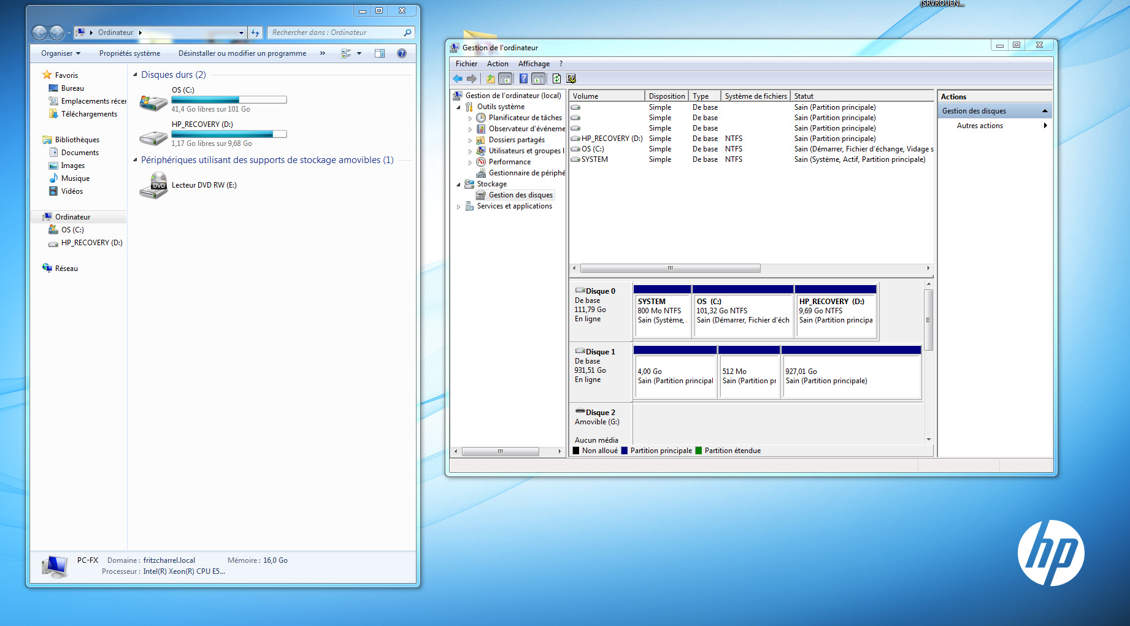Click the volume list horizontal scrollbar
The width and height of the screenshot is (1130, 626).
tap(670, 269)
